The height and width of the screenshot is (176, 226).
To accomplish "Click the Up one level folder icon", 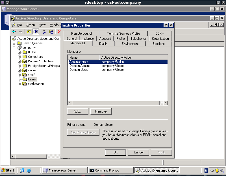I will pyautogui.click(x=29, y=32).
